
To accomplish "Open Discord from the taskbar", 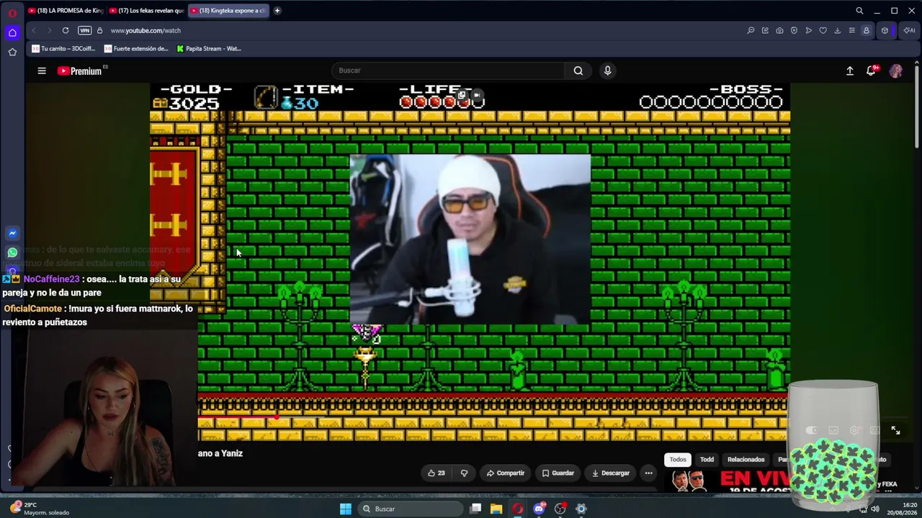I will (539, 509).
